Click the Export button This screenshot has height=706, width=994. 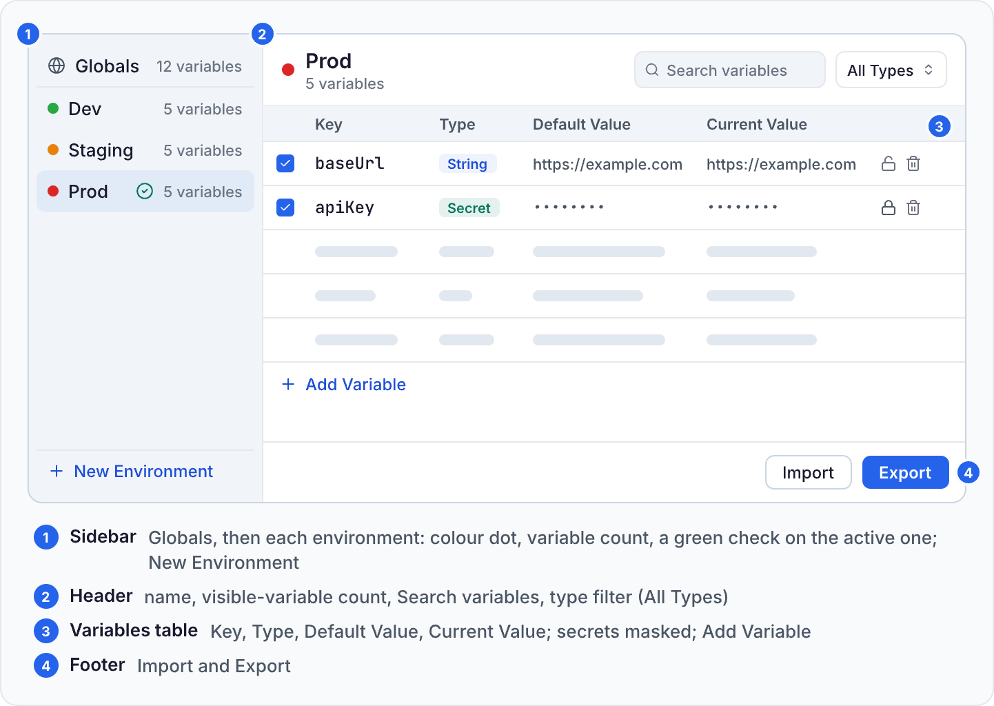pos(905,472)
